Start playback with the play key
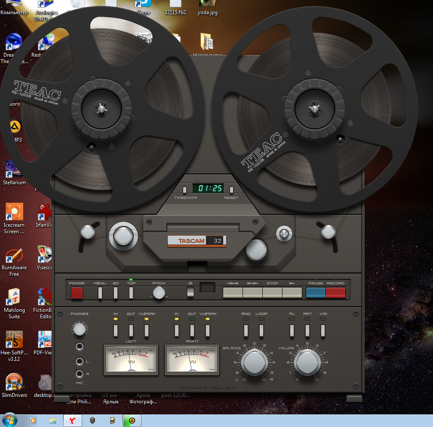This screenshot has width=433, height=427. (292, 293)
